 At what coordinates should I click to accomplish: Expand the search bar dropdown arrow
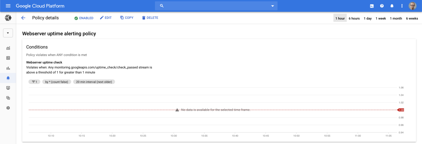tap(272, 6)
